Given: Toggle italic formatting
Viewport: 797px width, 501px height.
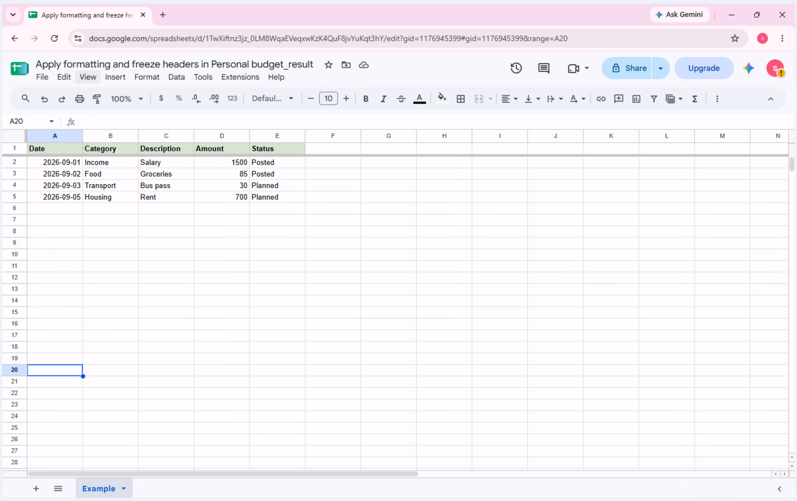Looking at the screenshot, I should 383,99.
